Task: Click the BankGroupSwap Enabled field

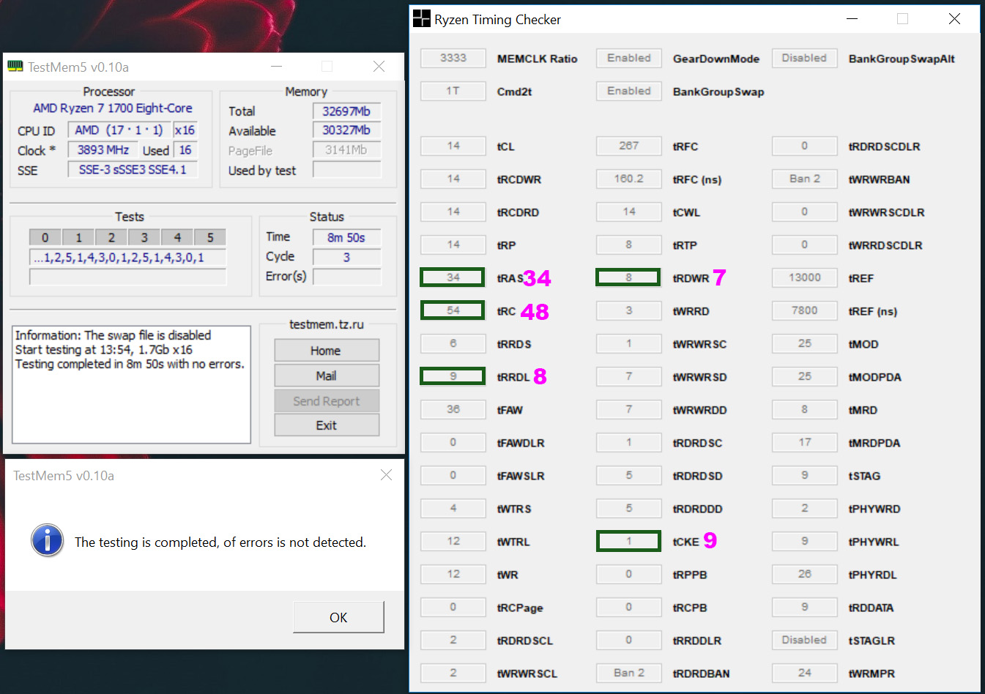Action: click(x=629, y=91)
